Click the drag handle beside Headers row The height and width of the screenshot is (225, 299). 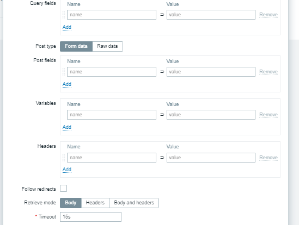click(x=64, y=158)
